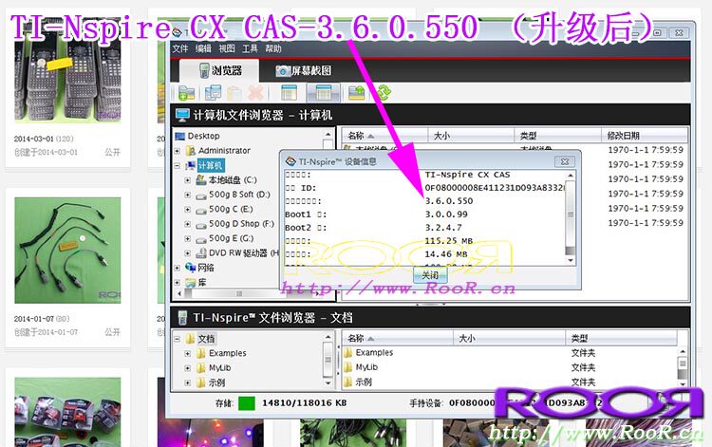Switch to the 浏览器 tab
This screenshot has width=712, height=447.
click(220, 70)
